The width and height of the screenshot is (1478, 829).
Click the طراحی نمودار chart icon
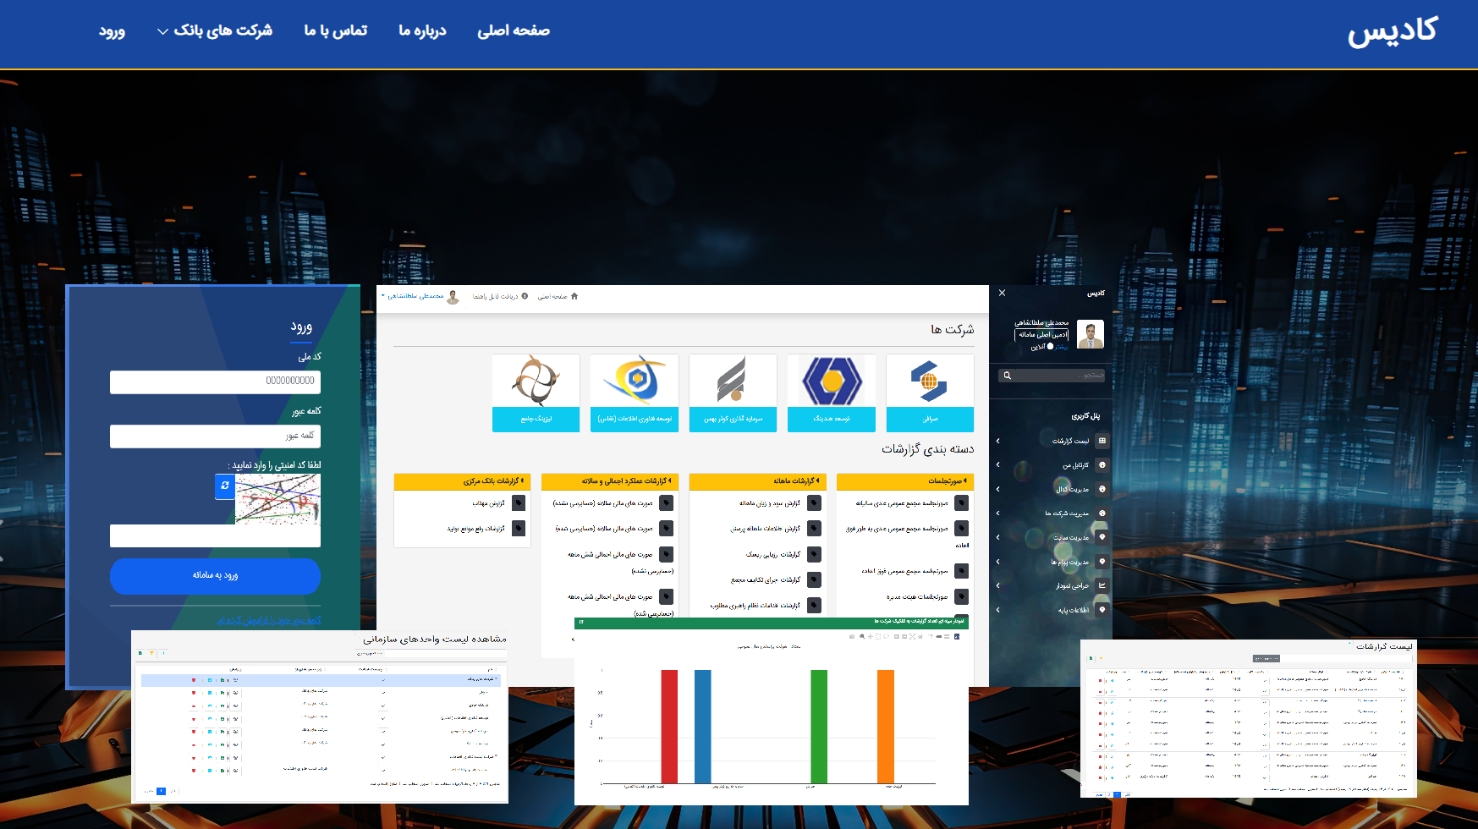1102,585
